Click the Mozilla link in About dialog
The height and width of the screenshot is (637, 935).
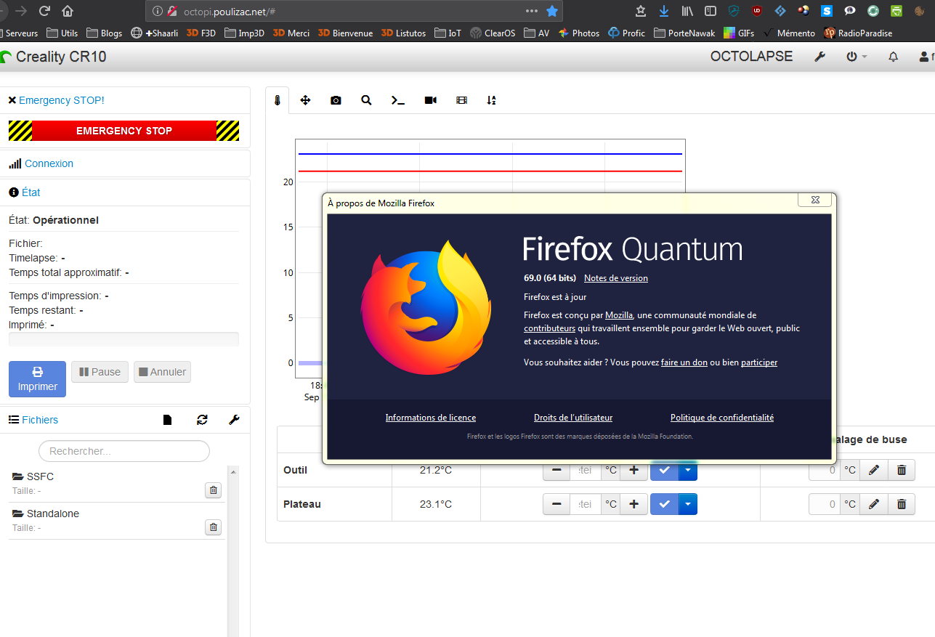click(619, 315)
